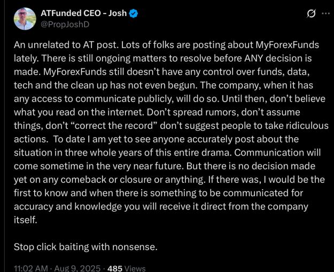Click 'MyForexFunds' in the first line
Viewport: 334px width, 272px height.
(x=287, y=45)
